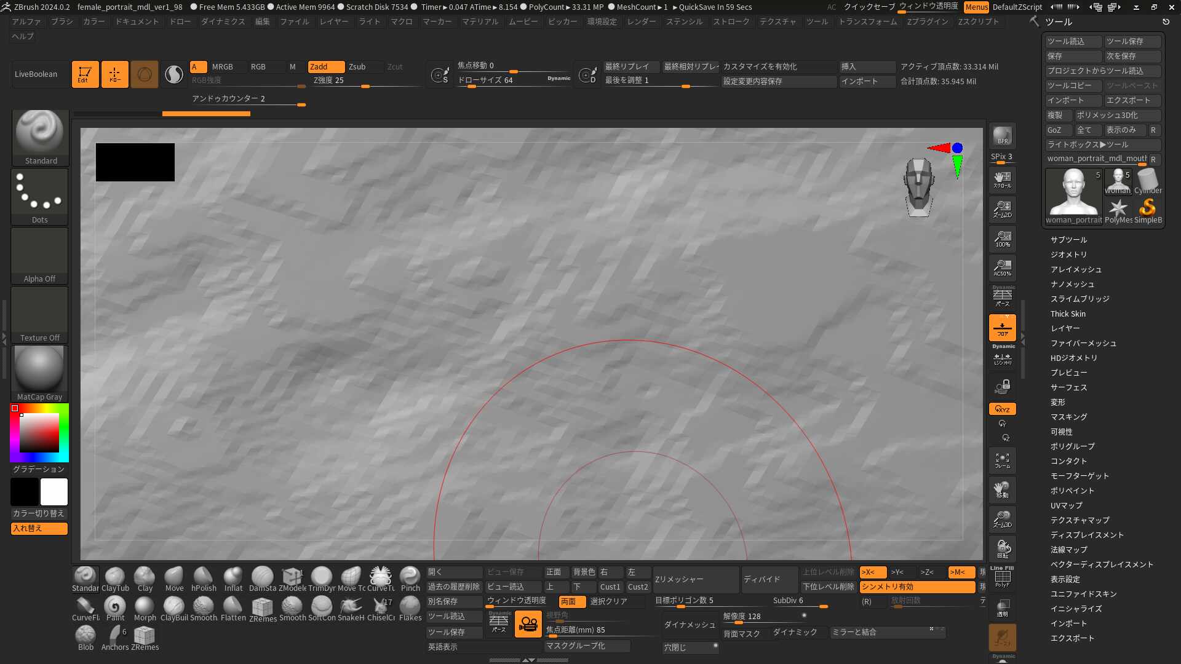Image resolution: width=1181 pixels, height=664 pixels.
Task: Toggle the フロア floor grid display
Action: point(1002,329)
